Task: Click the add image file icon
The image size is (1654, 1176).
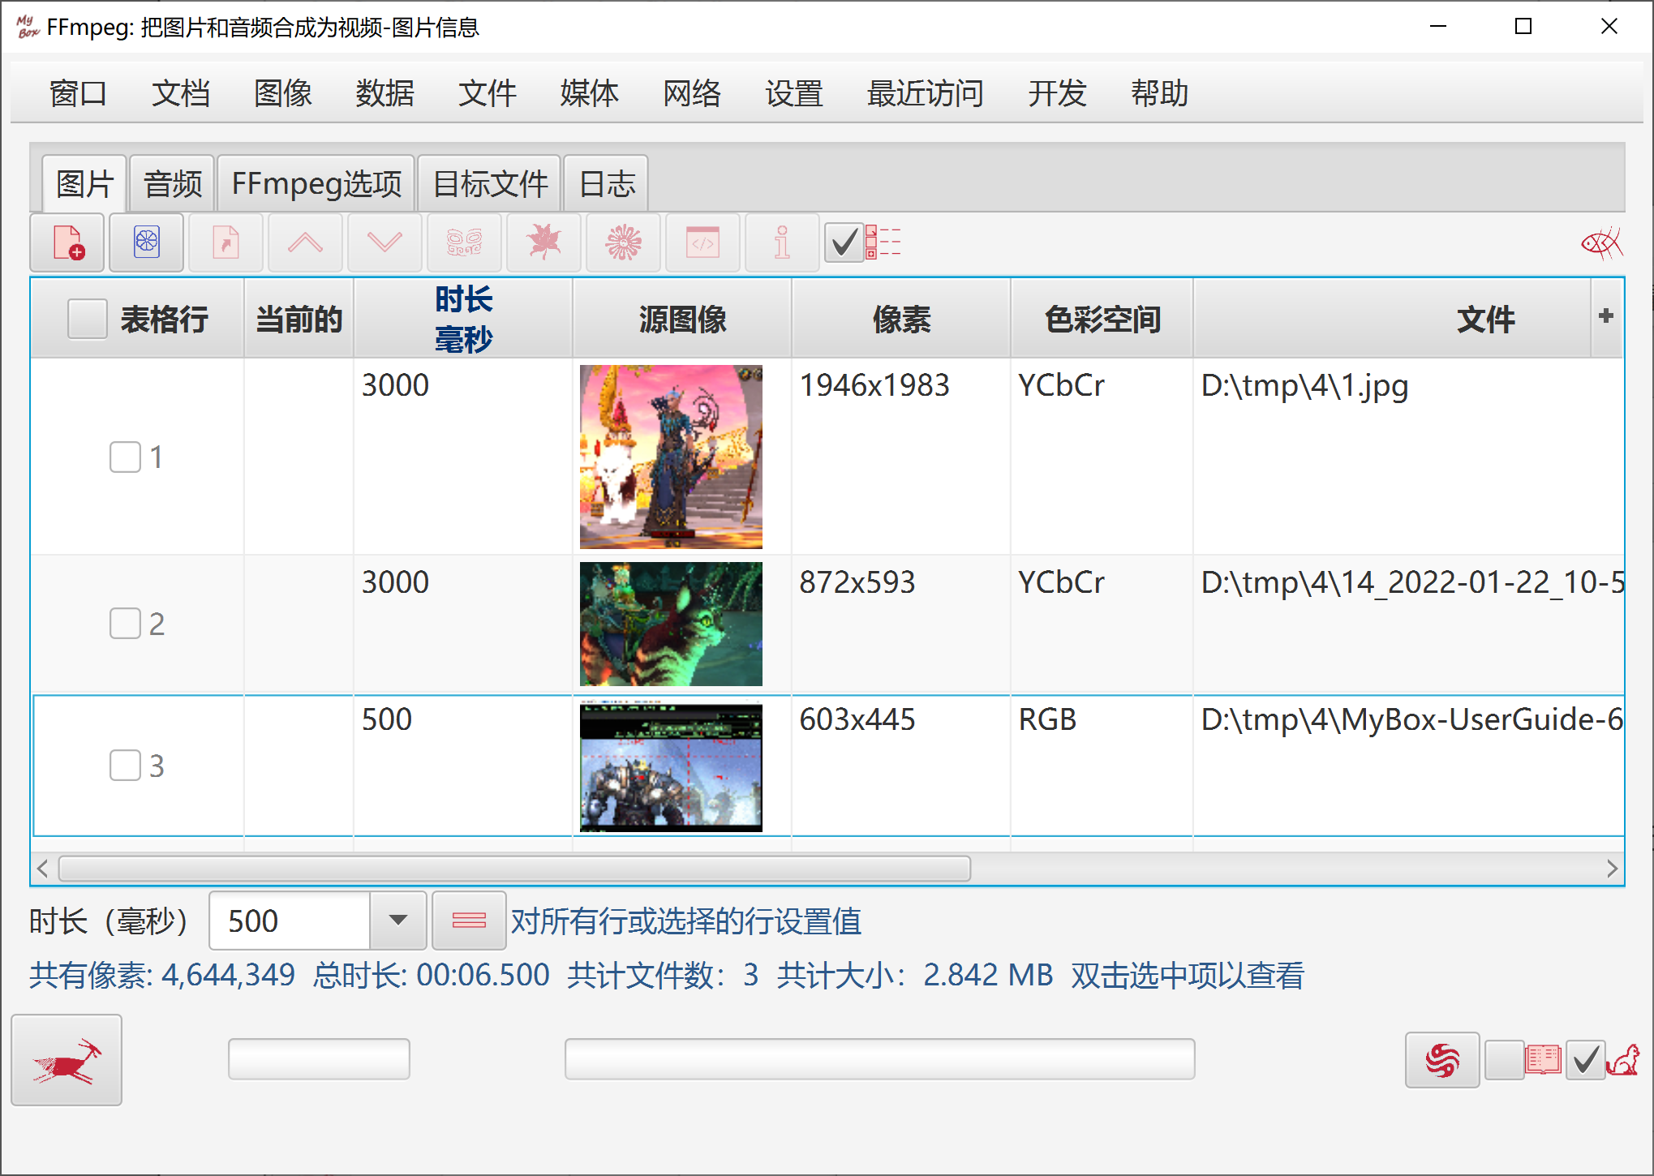Action: click(67, 242)
